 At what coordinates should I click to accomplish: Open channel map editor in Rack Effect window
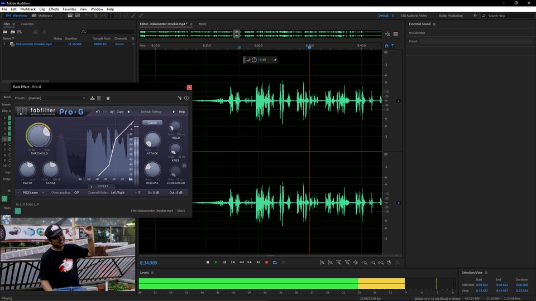(x=179, y=98)
